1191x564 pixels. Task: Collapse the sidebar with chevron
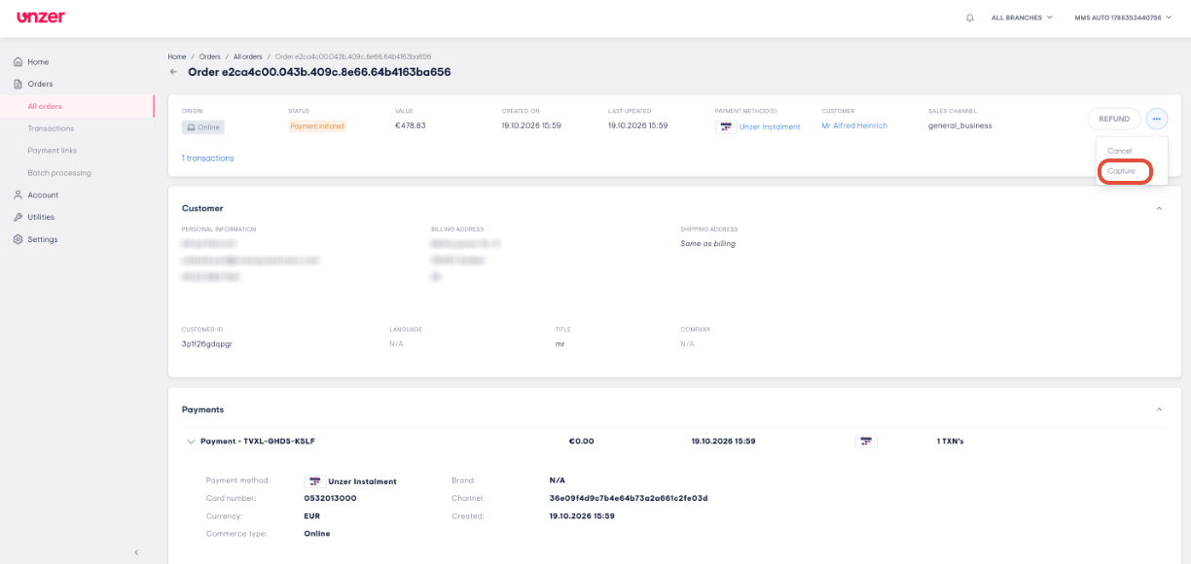(136, 552)
